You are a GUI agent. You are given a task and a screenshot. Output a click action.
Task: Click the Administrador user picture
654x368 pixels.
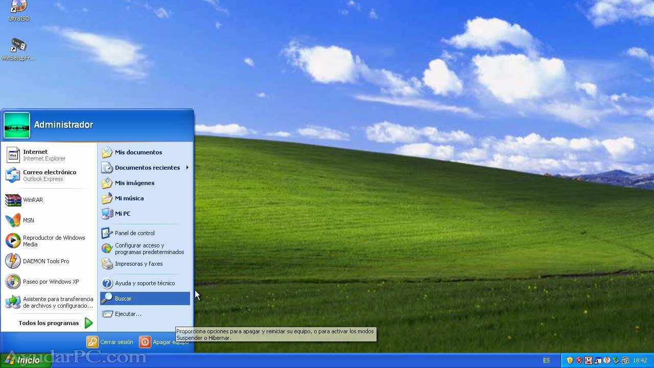(x=17, y=125)
